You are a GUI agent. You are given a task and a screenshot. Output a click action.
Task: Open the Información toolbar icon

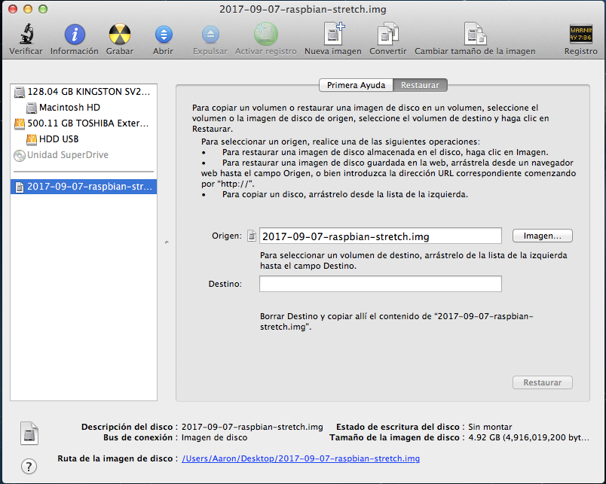tap(75, 35)
